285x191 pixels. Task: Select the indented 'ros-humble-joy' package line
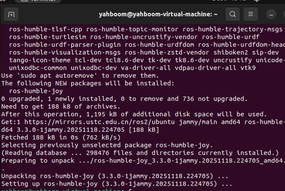click(36, 91)
